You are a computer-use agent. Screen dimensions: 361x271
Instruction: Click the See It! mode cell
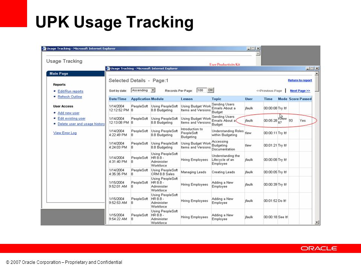click(x=283, y=217)
